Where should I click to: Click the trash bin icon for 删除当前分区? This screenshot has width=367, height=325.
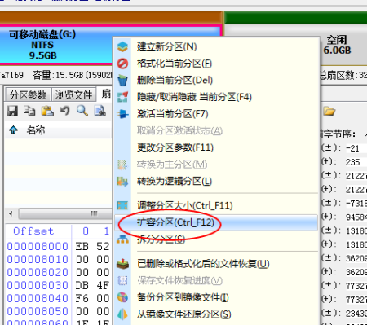(122, 81)
